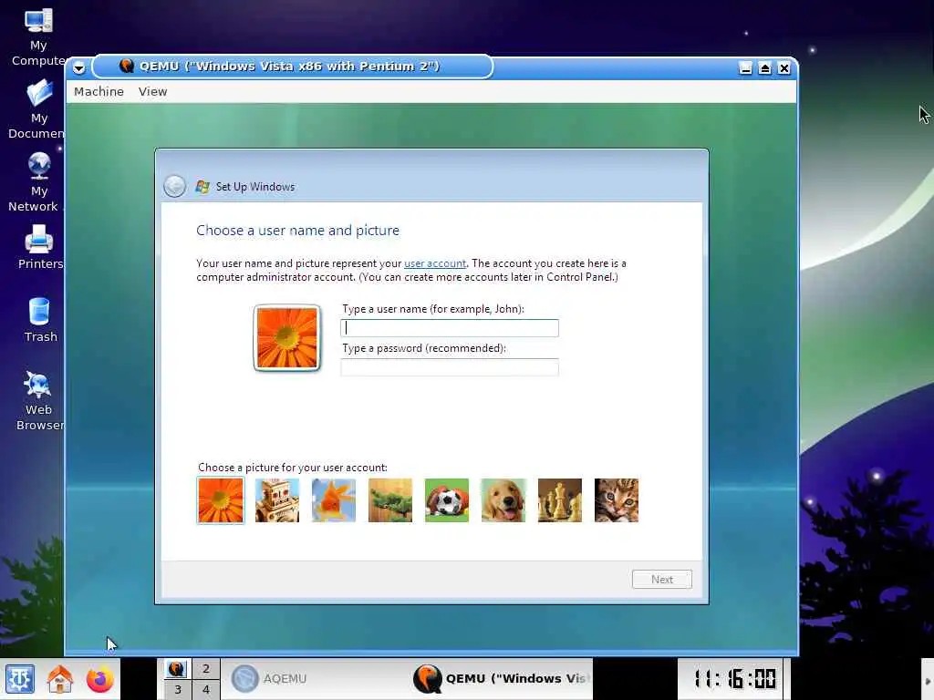Screen dimensions: 934x700
Task: Open Printers desktop icon
Action: 39,247
